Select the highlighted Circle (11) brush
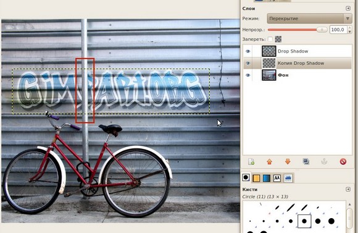The height and width of the screenshot is (233, 358). (304, 221)
